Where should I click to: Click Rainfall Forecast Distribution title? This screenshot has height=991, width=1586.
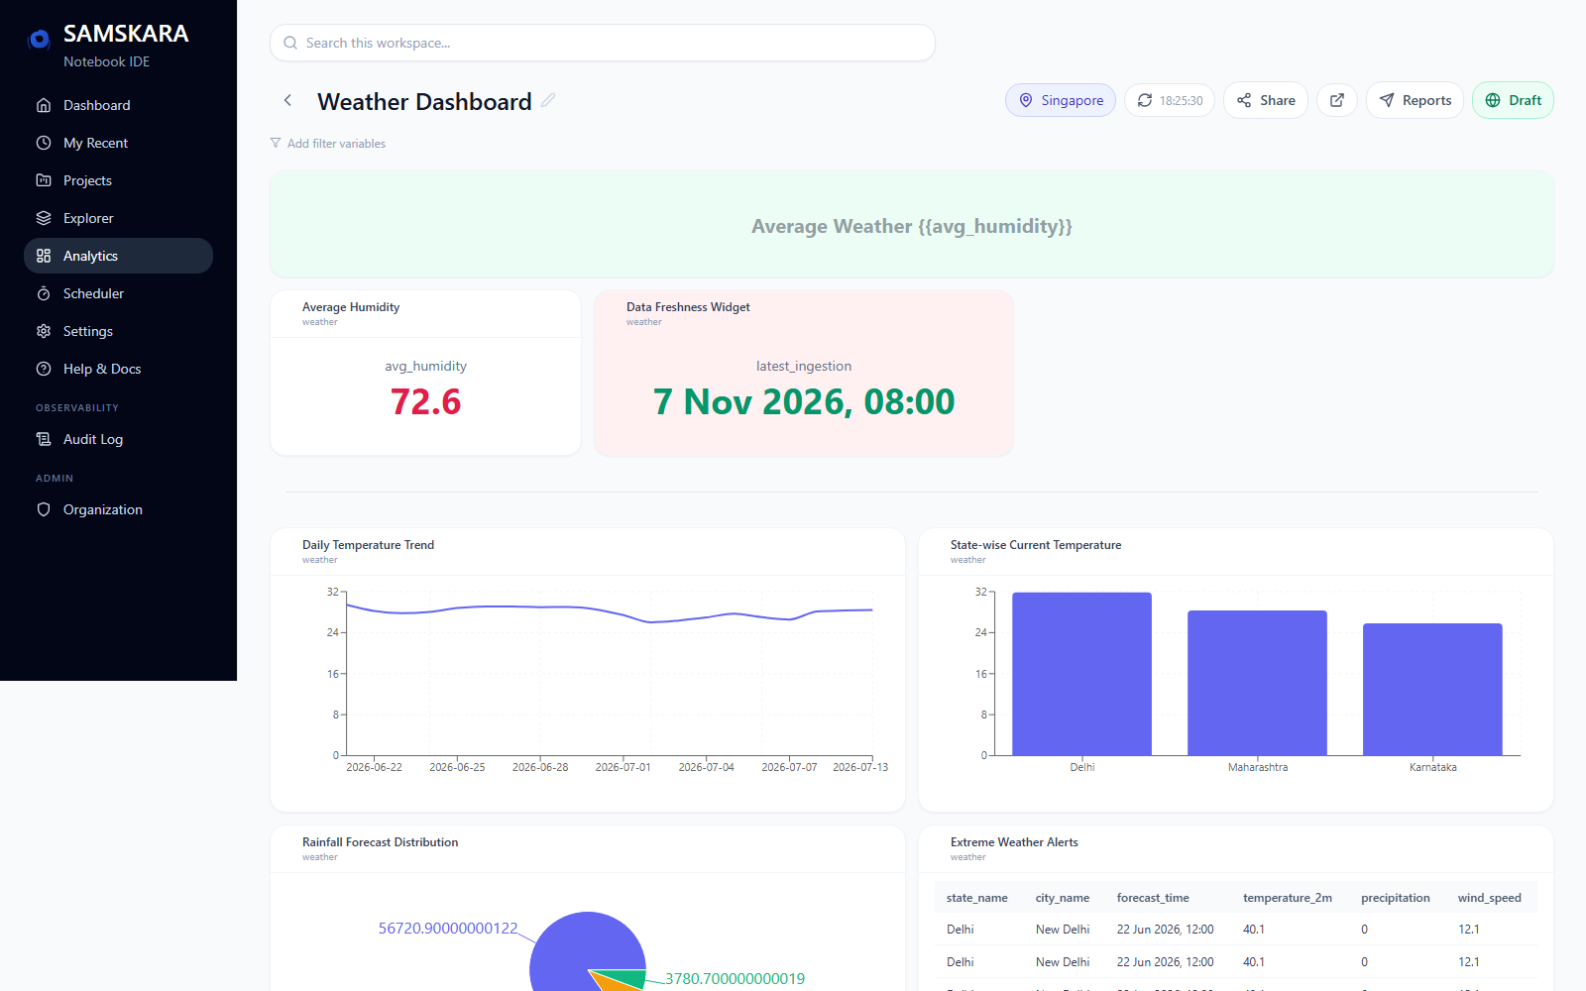pyautogui.click(x=380, y=842)
